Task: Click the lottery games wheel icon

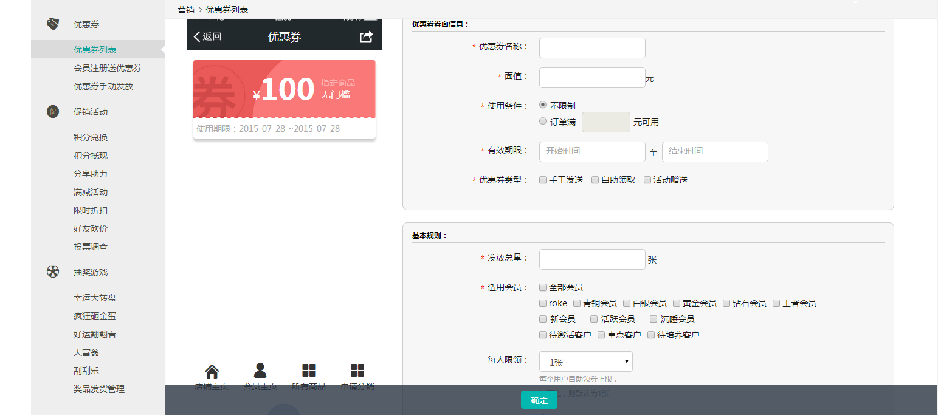Action: point(53,272)
